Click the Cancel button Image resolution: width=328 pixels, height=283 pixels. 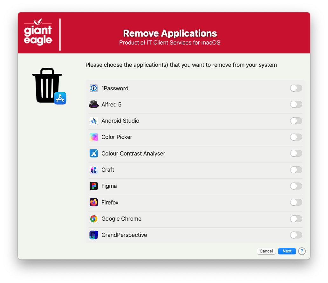[x=266, y=251]
